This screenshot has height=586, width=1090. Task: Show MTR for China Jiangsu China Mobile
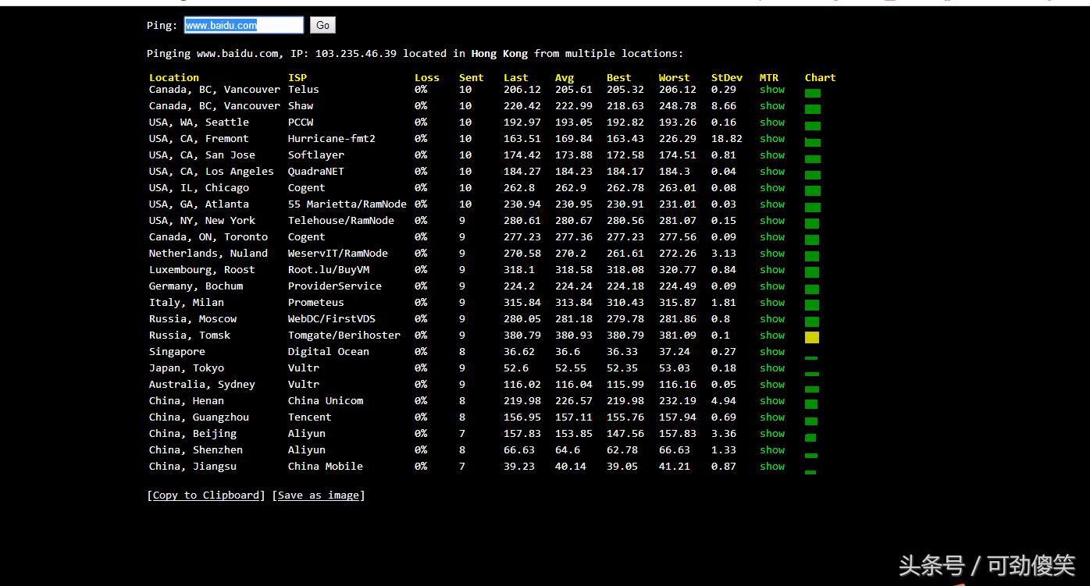click(x=771, y=467)
